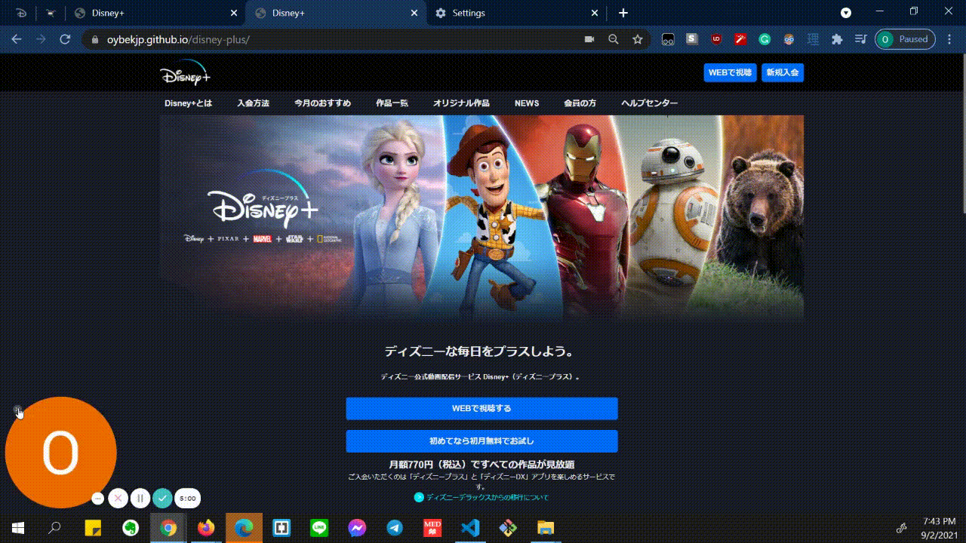This screenshot has height=543, width=966.
Task: Open the 今月のおすすめ menu item
Action: point(322,103)
